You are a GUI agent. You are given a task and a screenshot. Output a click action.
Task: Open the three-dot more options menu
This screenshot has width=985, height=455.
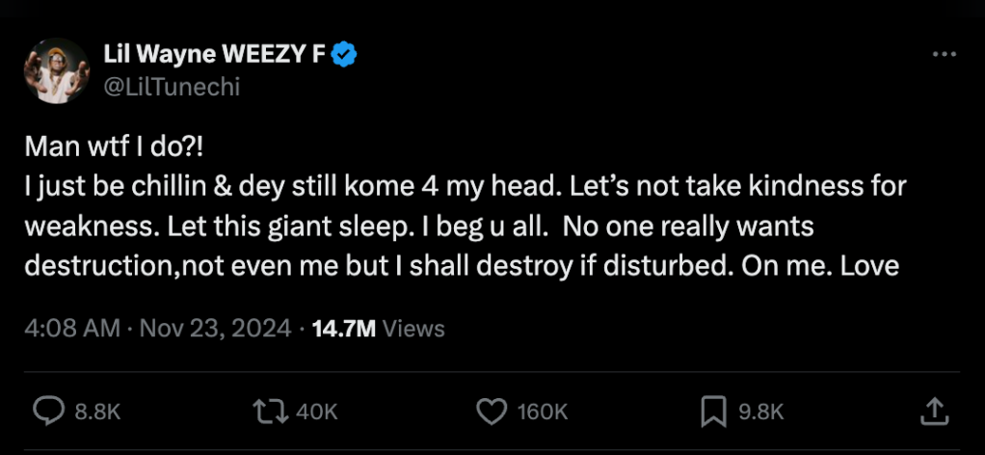[944, 55]
